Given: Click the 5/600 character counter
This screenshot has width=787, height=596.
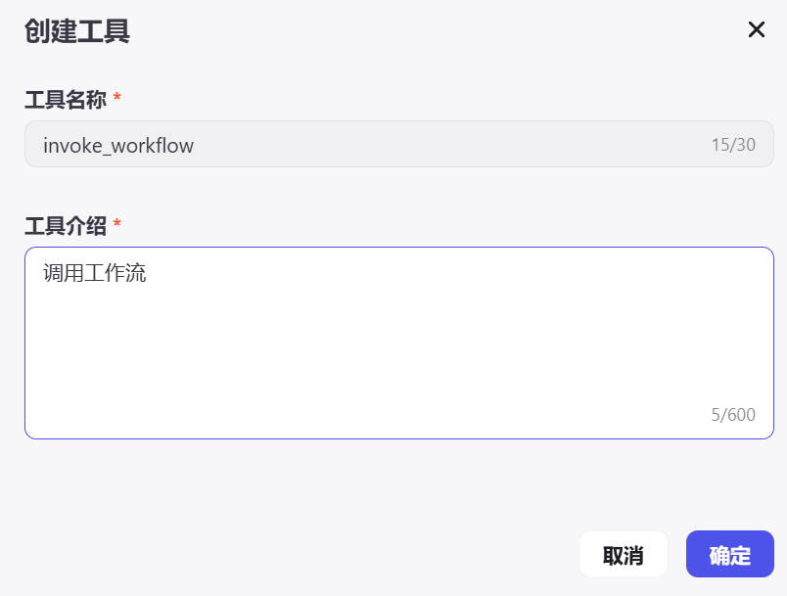Looking at the screenshot, I should (733, 415).
